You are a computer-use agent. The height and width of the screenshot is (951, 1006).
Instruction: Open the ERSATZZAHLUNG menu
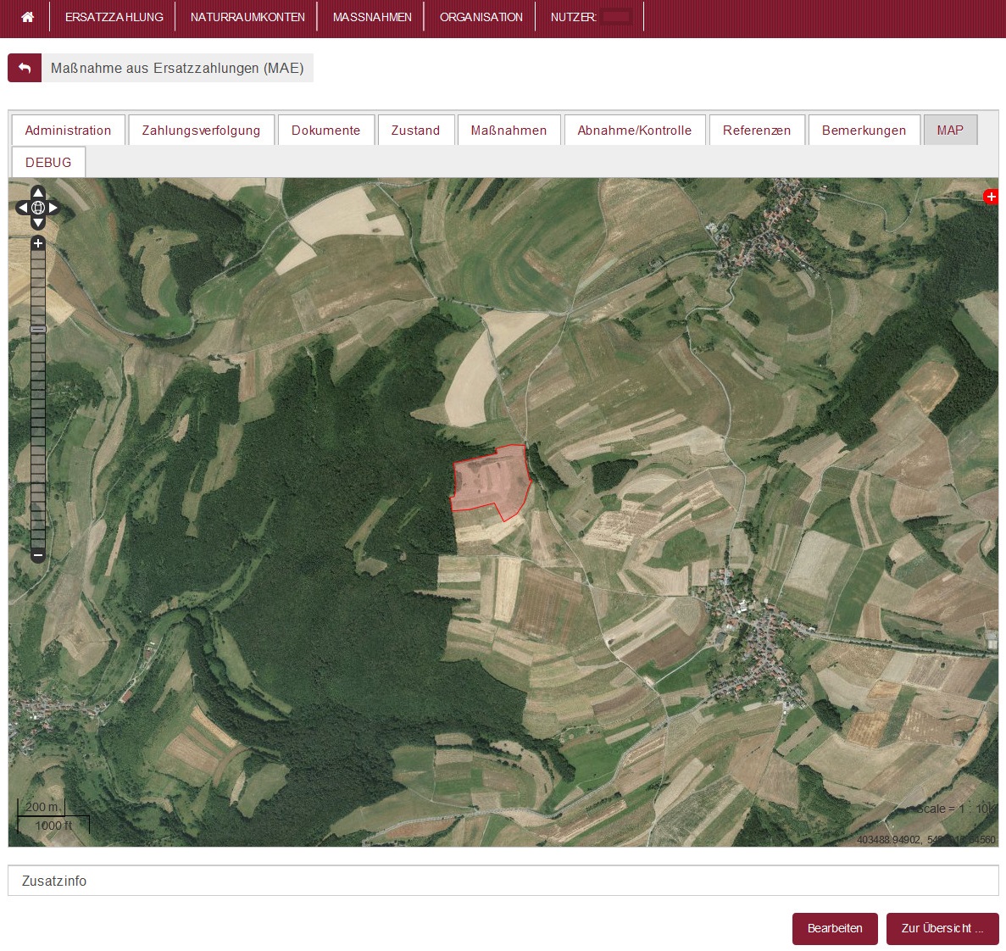[x=114, y=17]
